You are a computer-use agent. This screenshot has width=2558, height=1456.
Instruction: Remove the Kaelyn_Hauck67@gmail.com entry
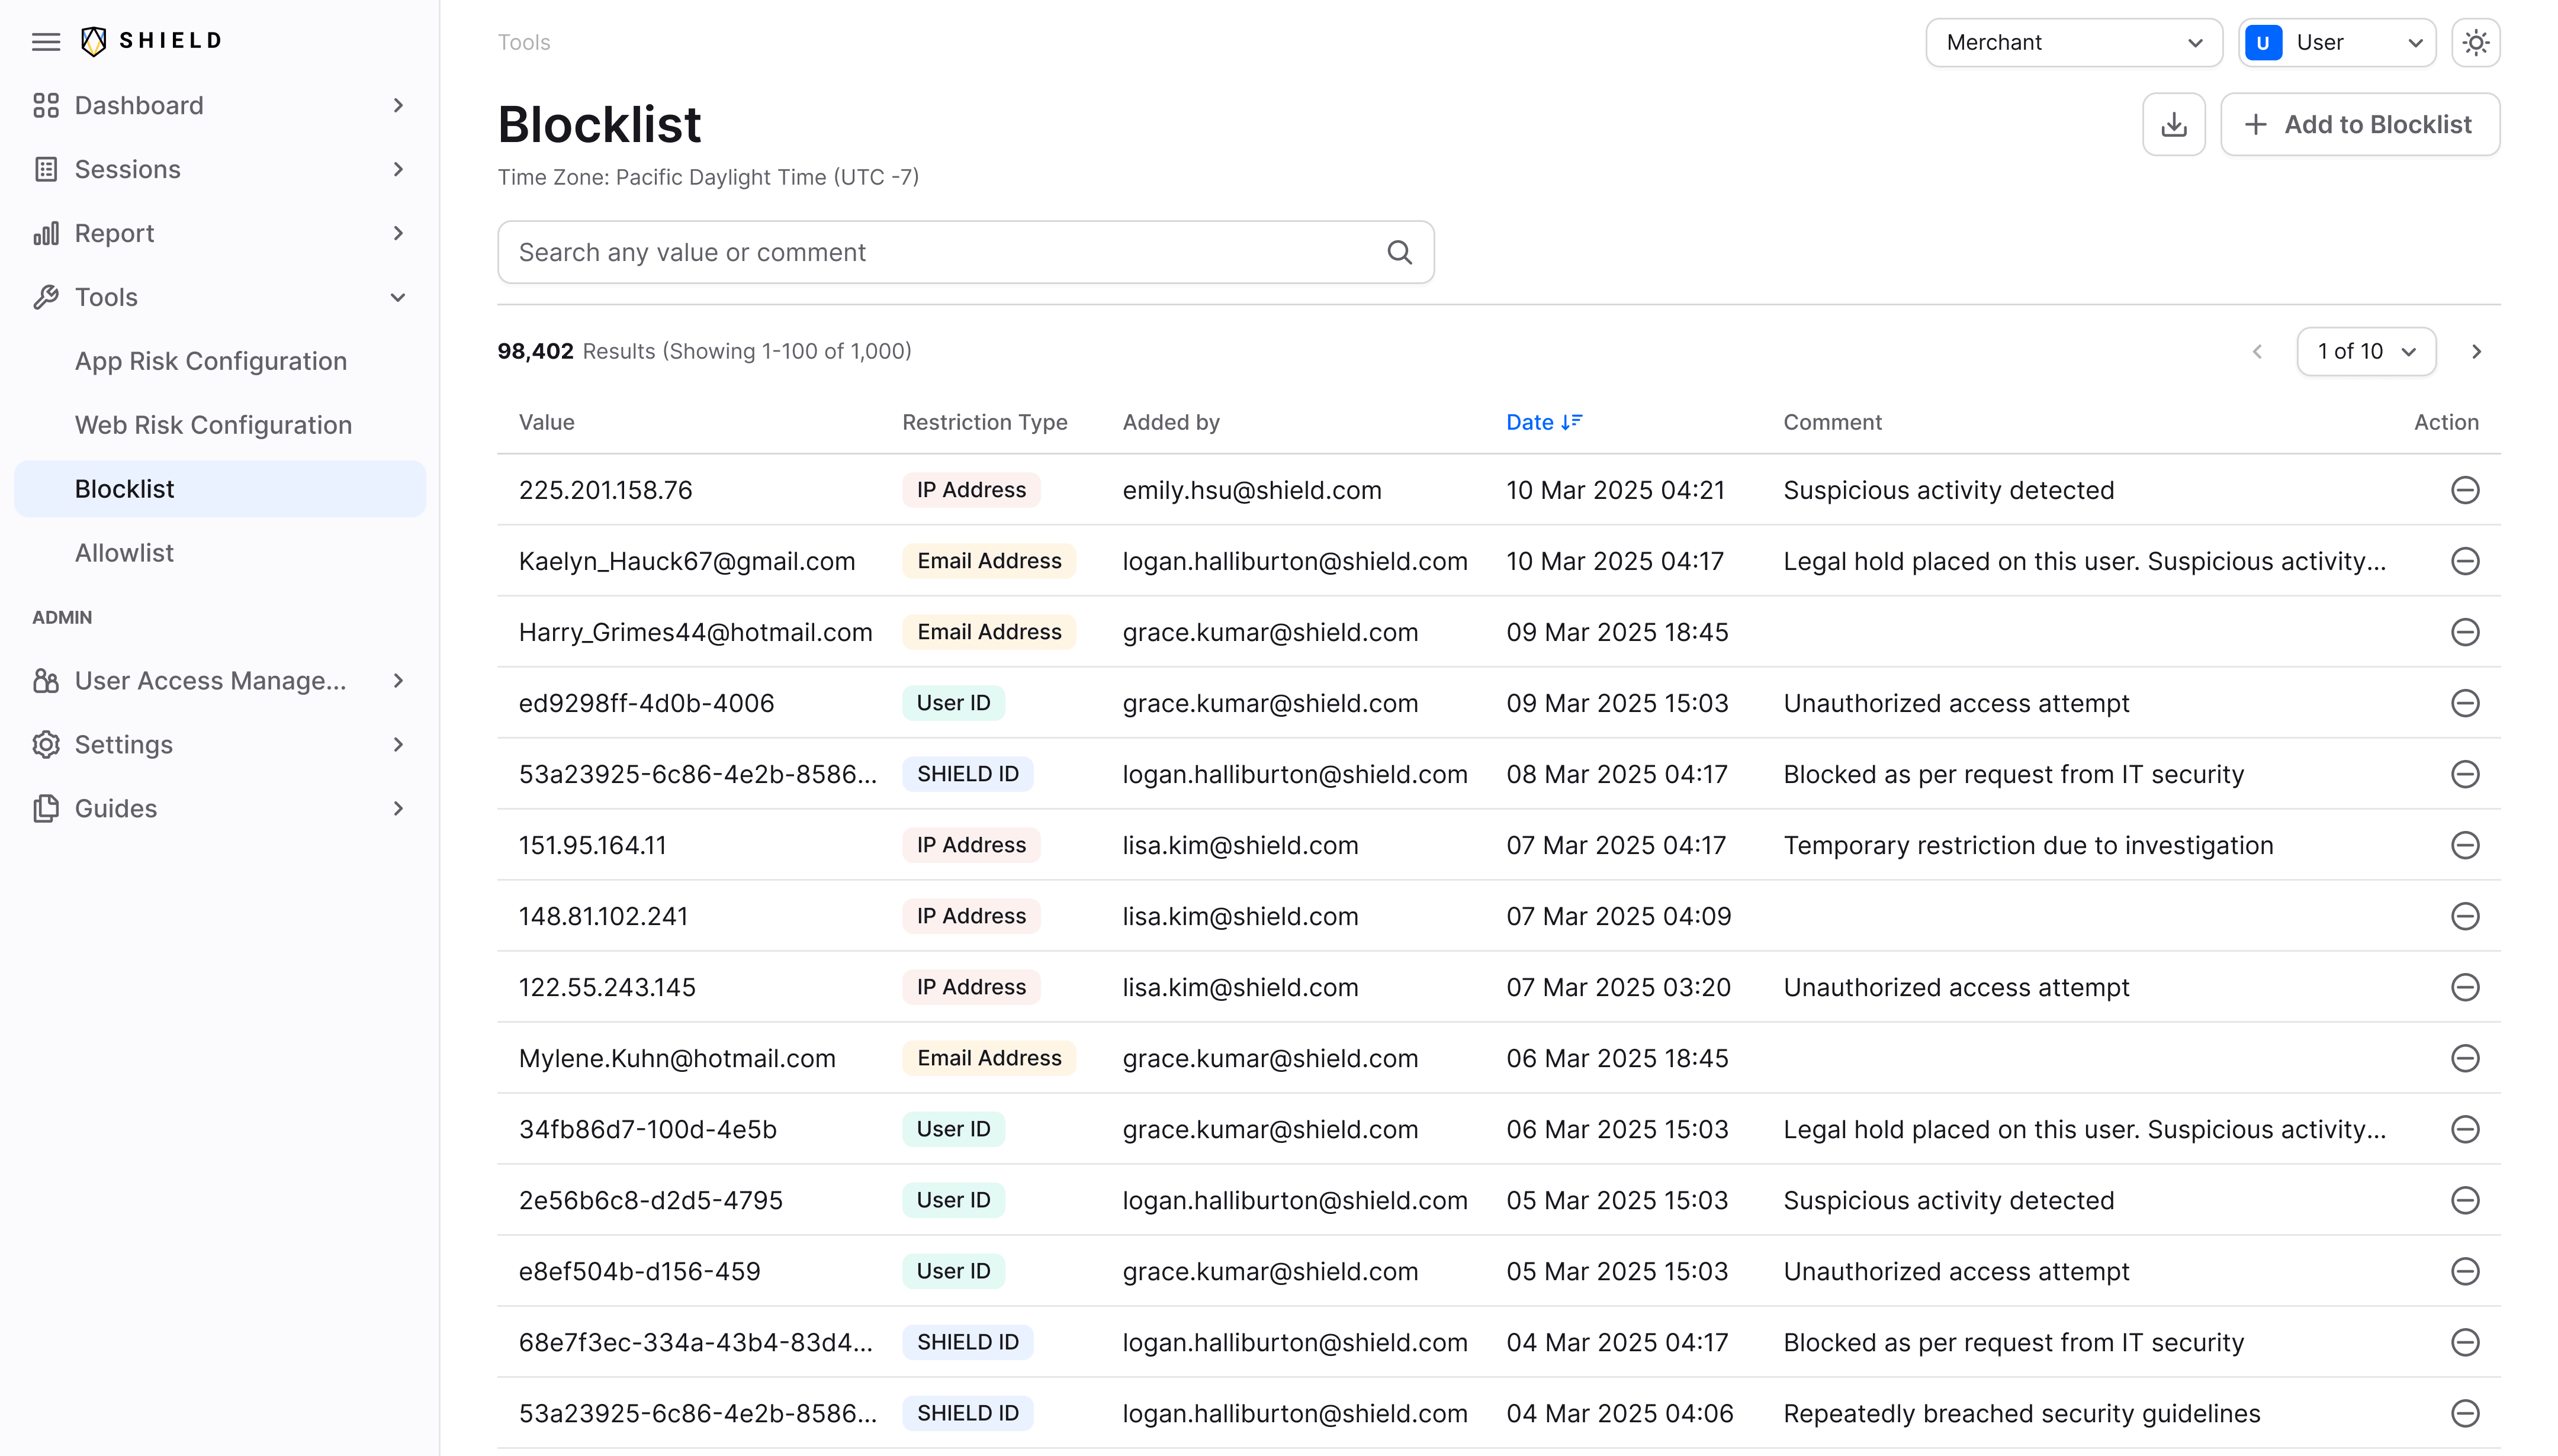(x=2465, y=561)
